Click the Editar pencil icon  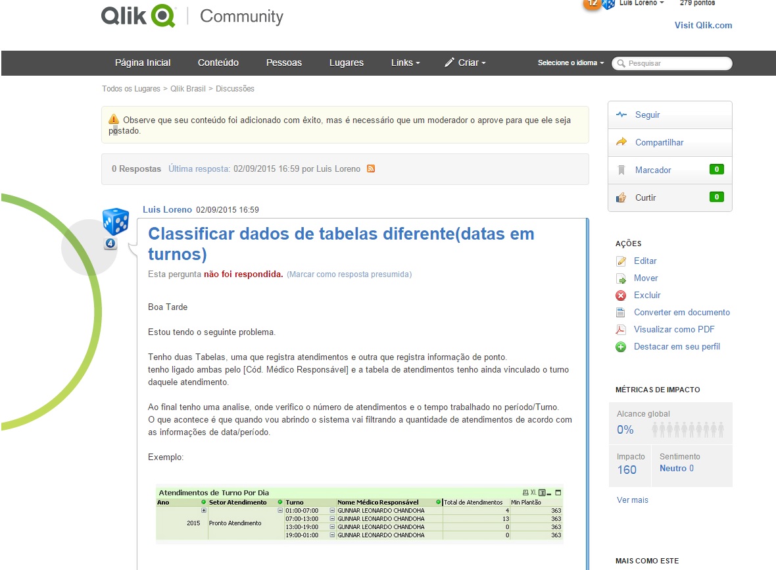[621, 261]
